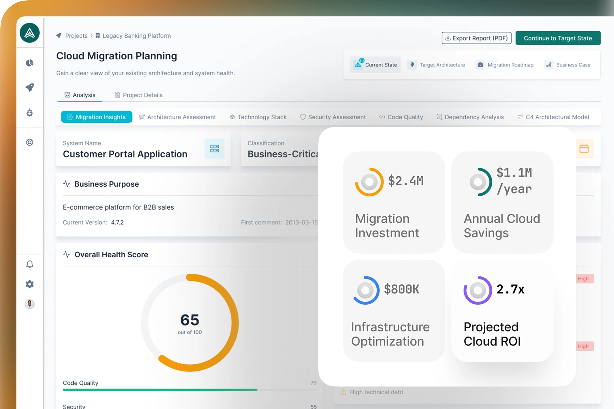Click the first comment date '2013-03-15'

tap(302, 223)
